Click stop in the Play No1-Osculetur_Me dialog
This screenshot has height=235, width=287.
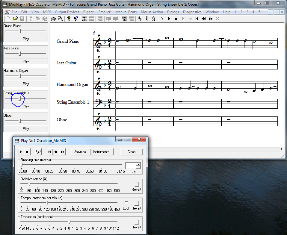pyautogui.click(x=27, y=152)
